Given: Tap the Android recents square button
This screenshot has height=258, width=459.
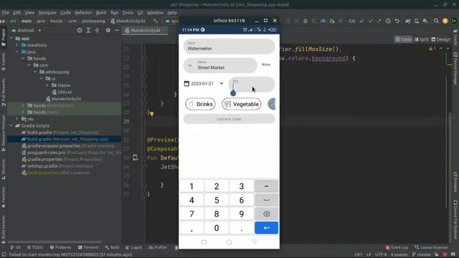Looking at the screenshot, I should pos(204,242).
